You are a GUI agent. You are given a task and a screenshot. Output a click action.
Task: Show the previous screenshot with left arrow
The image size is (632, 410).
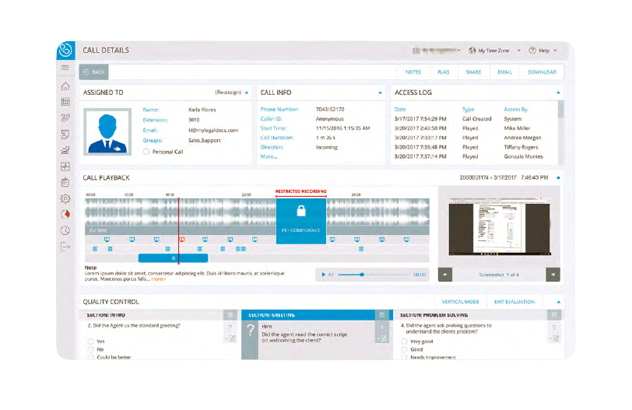tap(445, 275)
